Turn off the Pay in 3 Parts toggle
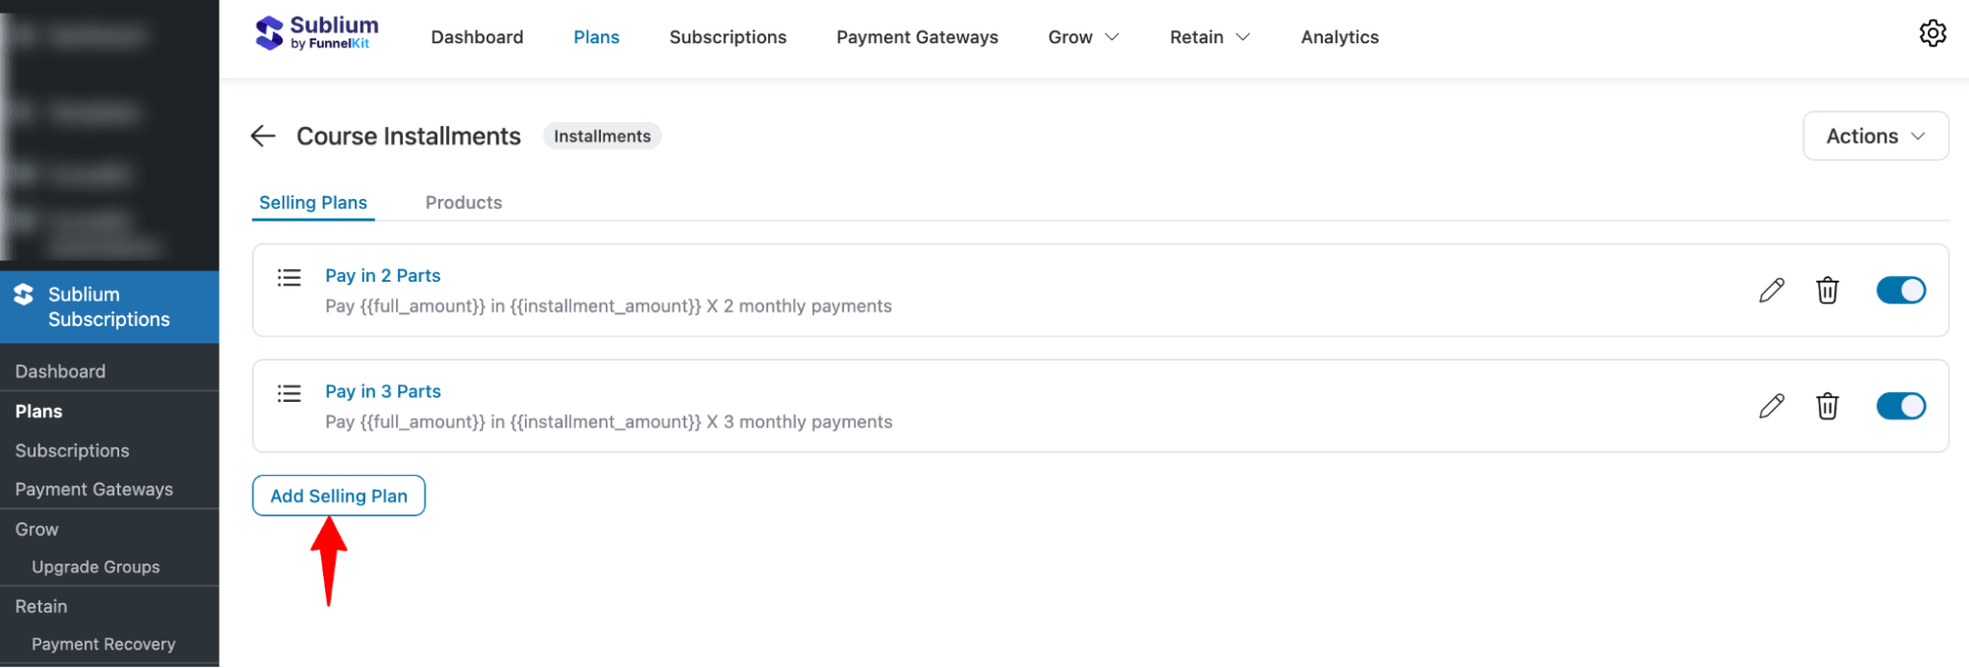 [x=1900, y=406]
